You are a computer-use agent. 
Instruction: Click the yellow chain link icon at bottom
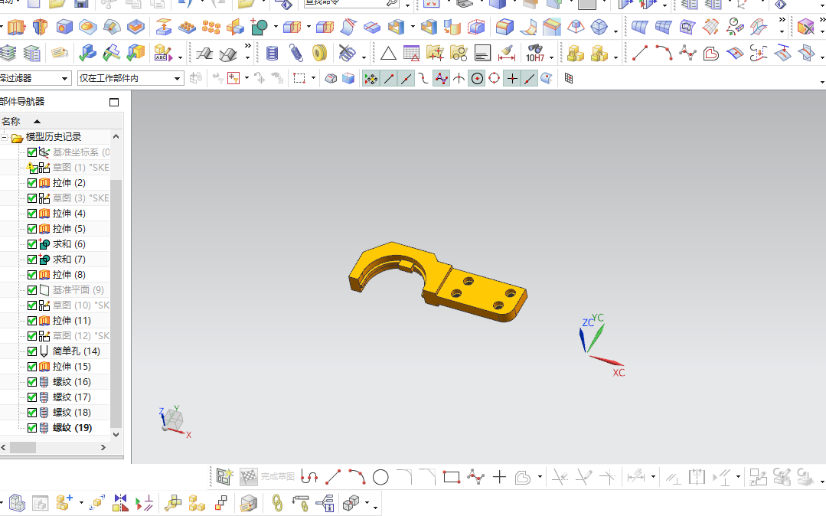(x=276, y=503)
